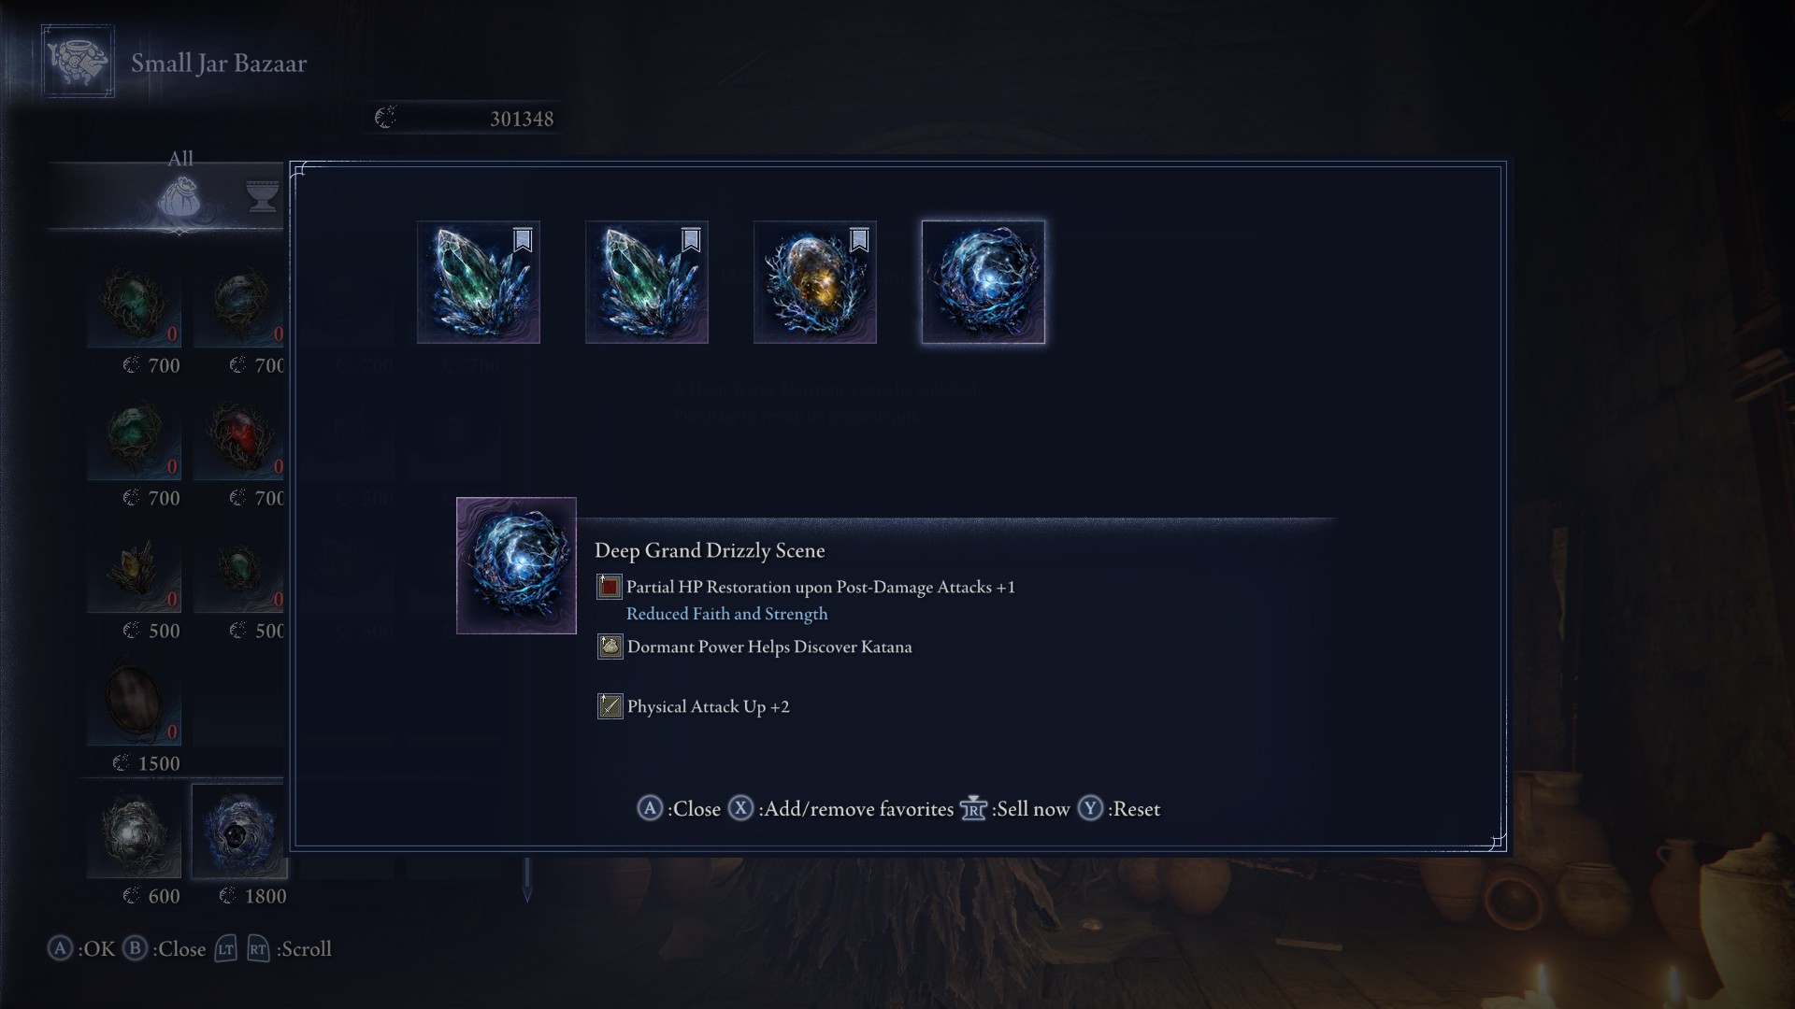Switch to the chalice category tab
Screen dimensions: 1795x1009
pos(262,196)
